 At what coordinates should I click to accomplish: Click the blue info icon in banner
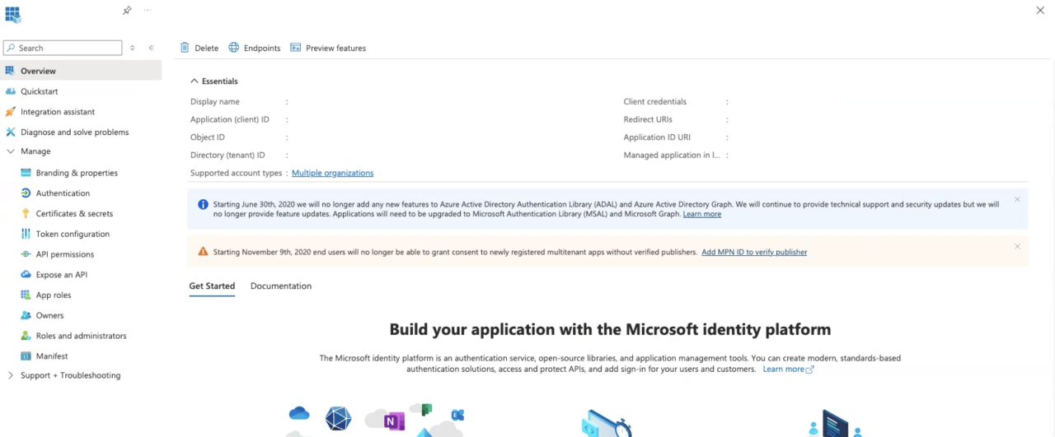[203, 204]
